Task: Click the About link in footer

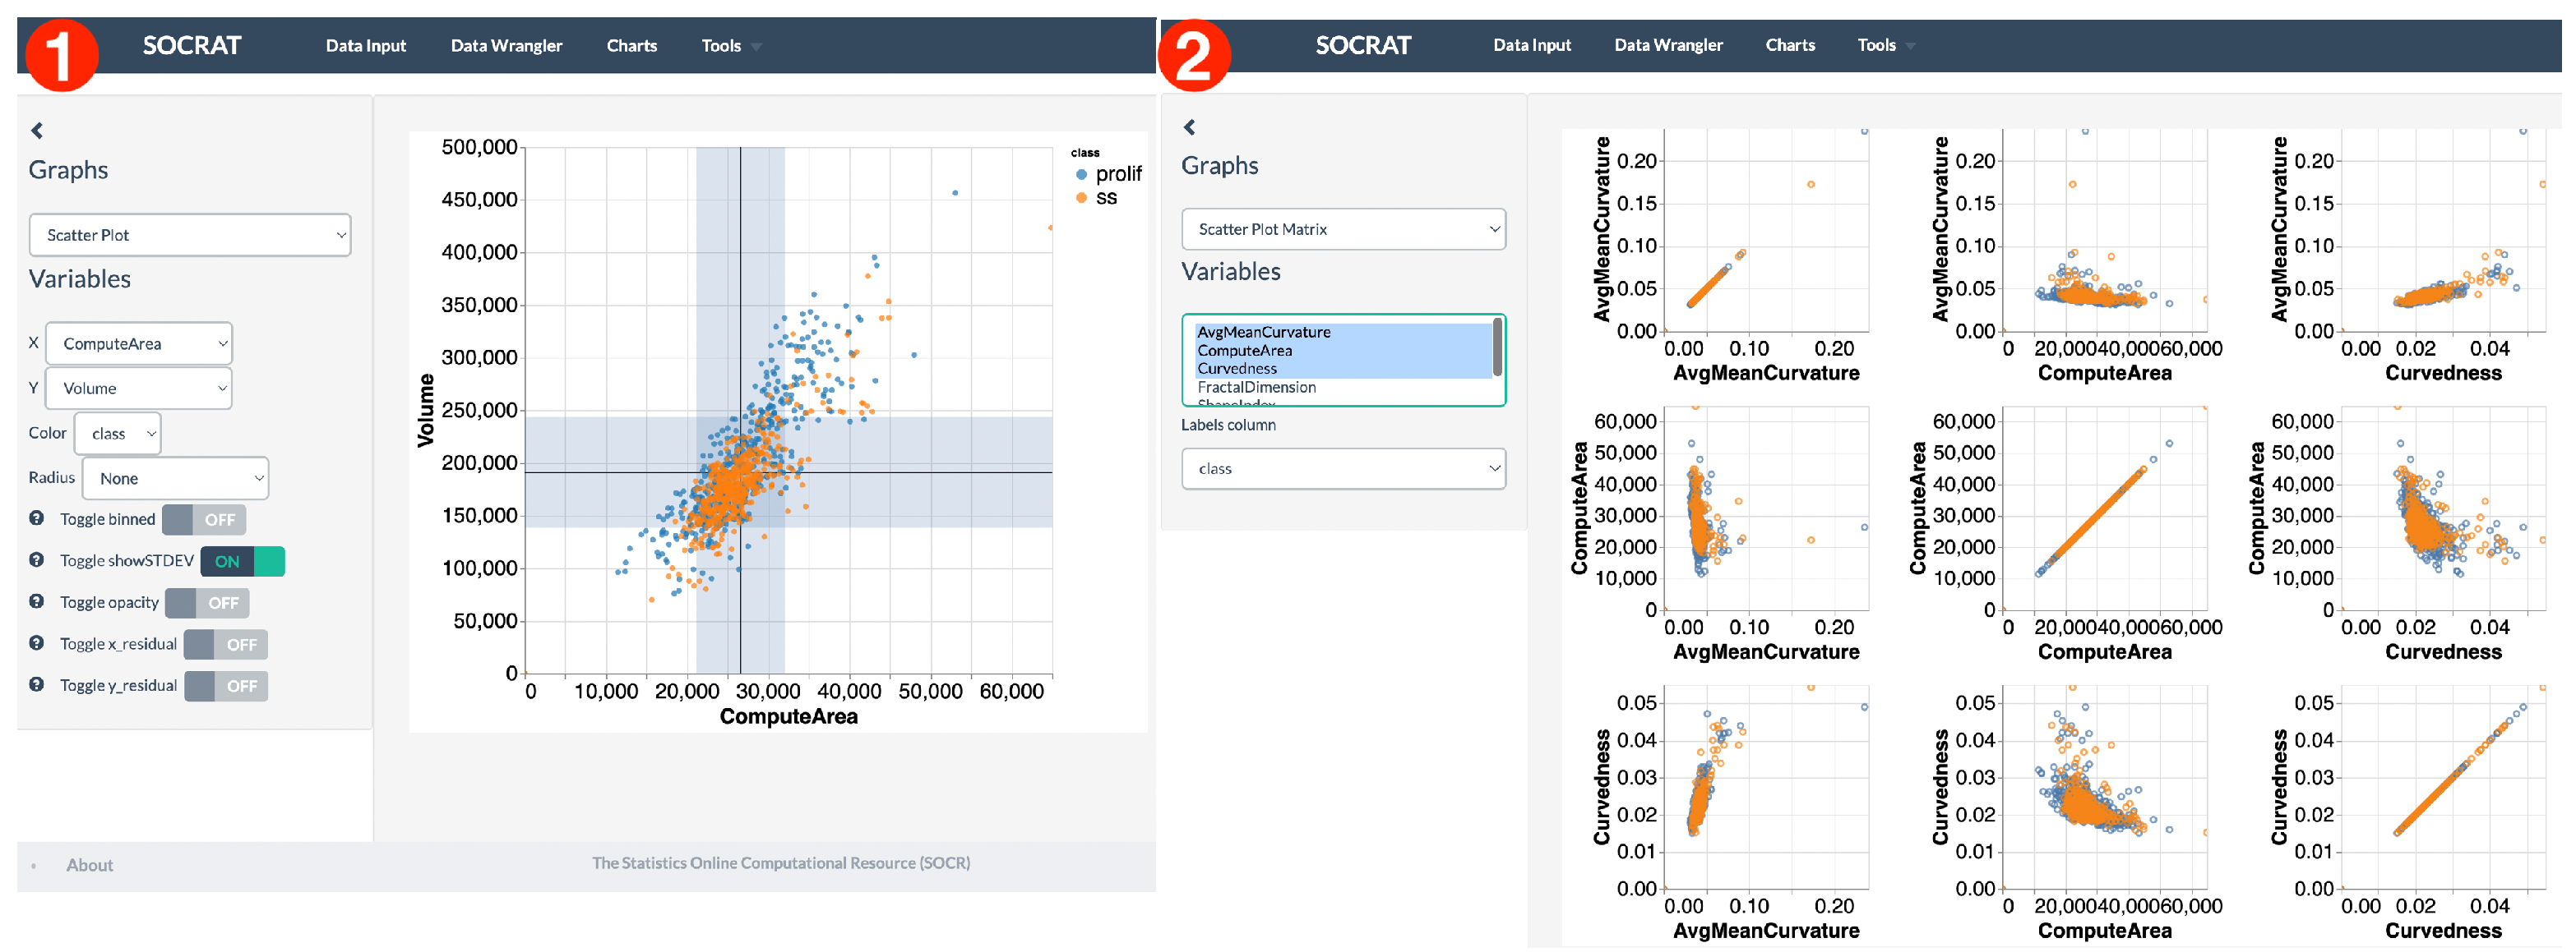Action: point(89,865)
